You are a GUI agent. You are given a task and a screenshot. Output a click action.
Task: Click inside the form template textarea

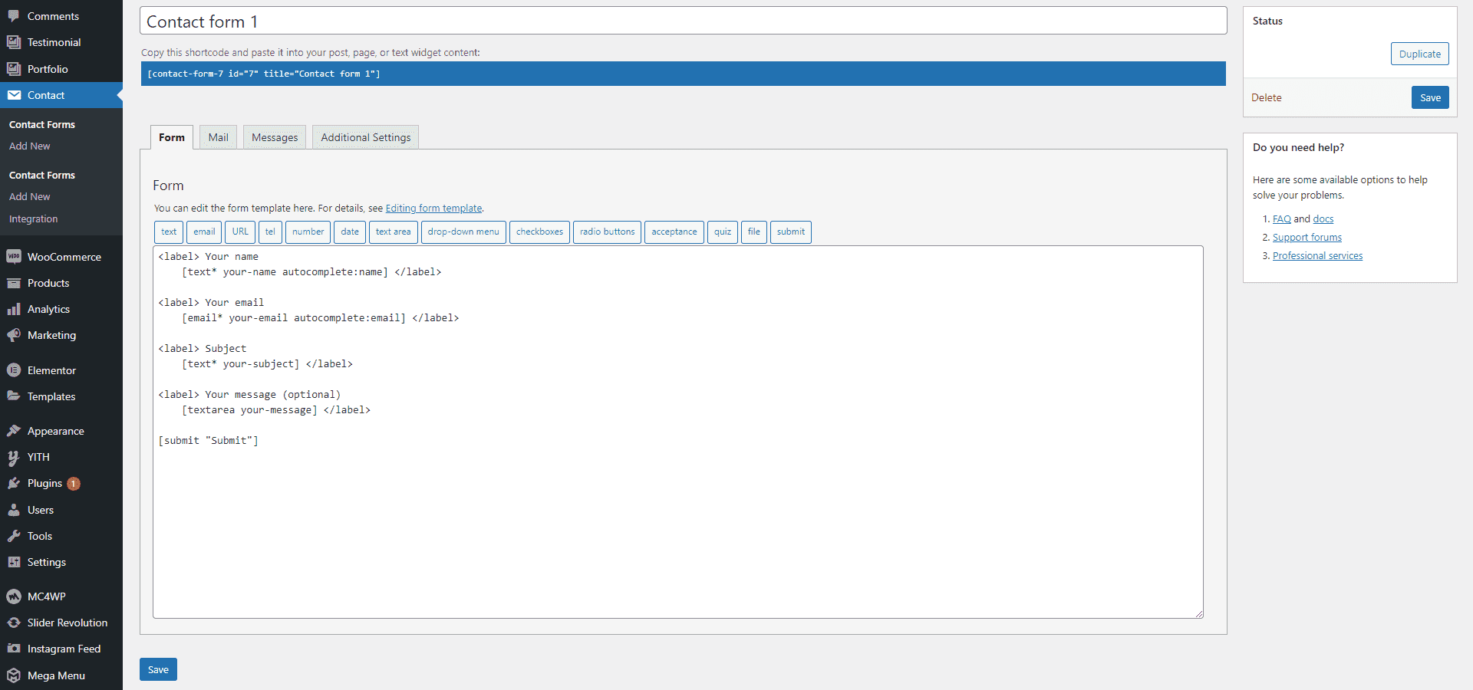(678, 432)
